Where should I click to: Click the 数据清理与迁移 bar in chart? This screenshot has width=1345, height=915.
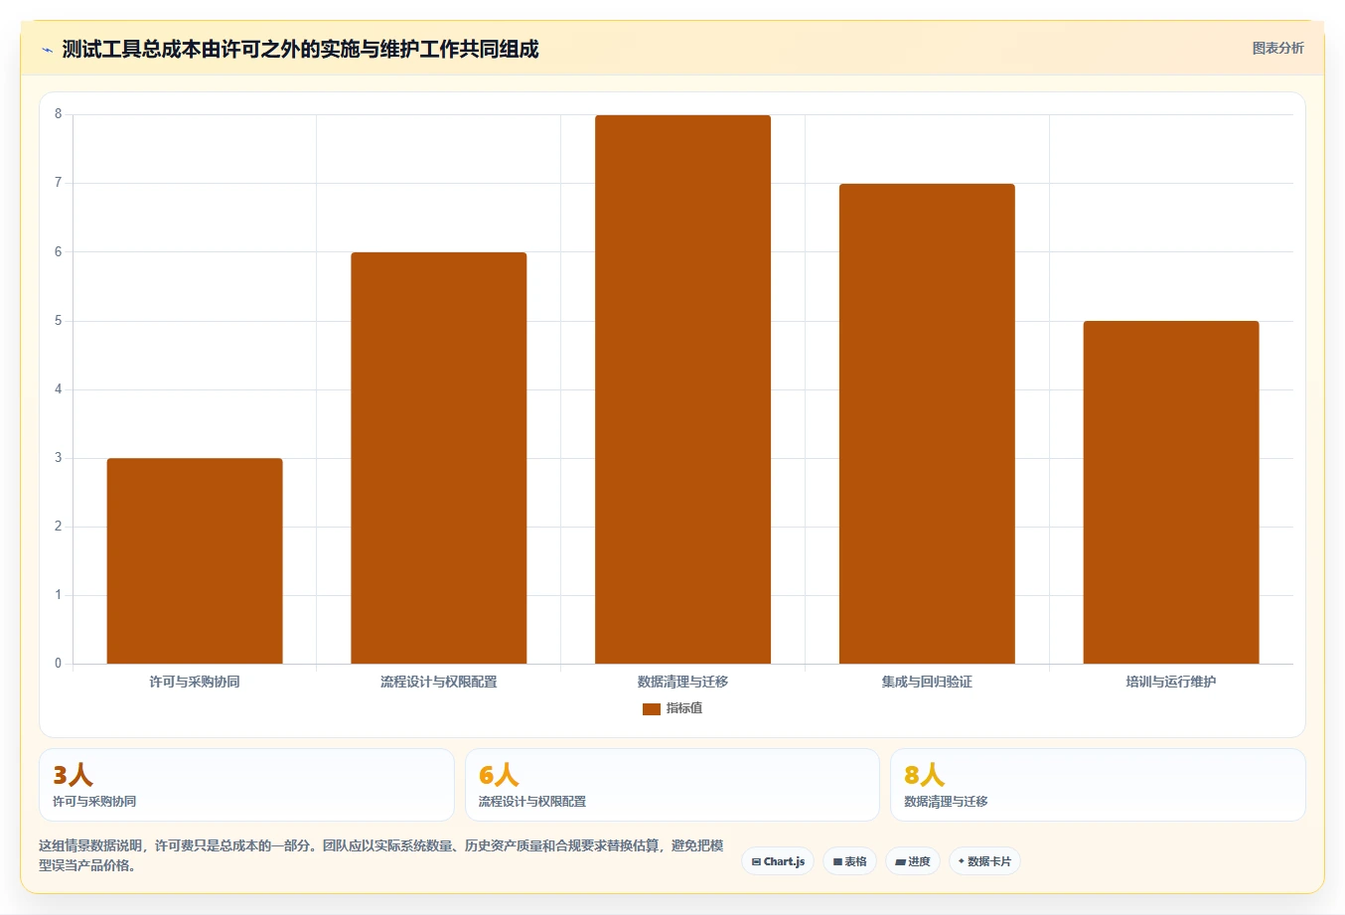tap(682, 389)
